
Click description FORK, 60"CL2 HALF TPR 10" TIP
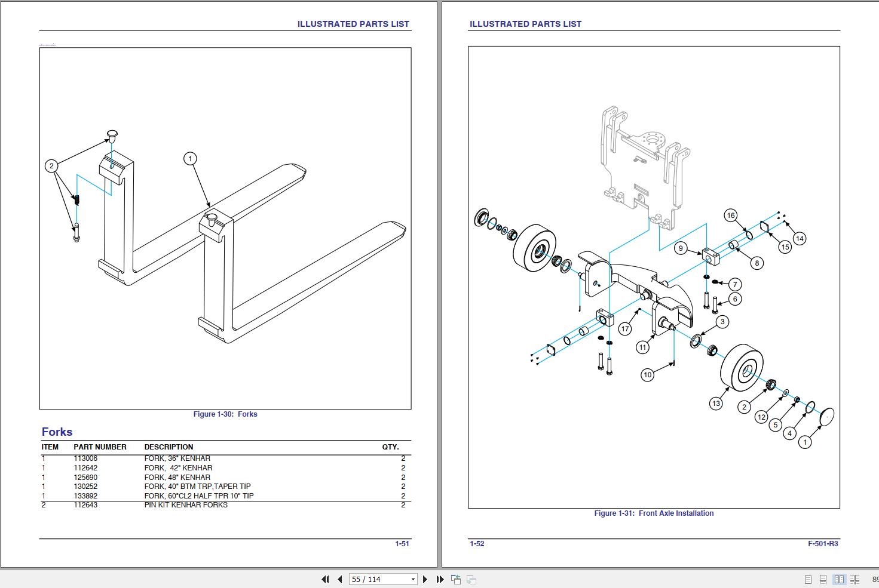pos(199,496)
